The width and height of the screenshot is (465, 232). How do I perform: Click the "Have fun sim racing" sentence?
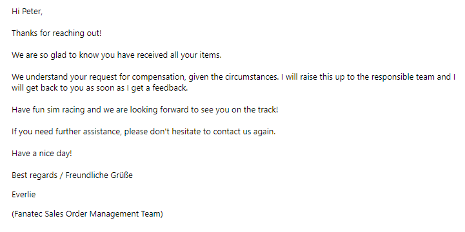click(145, 110)
